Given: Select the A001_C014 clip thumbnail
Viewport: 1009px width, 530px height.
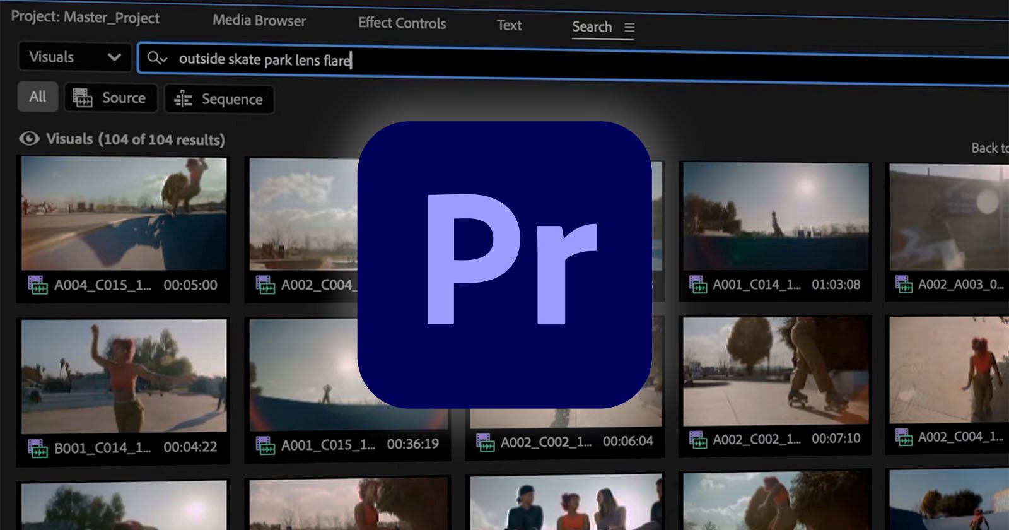Looking at the screenshot, I should click(x=776, y=216).
